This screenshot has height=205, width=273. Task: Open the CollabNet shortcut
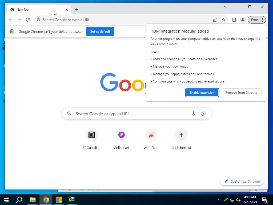[x=122, y=140]
